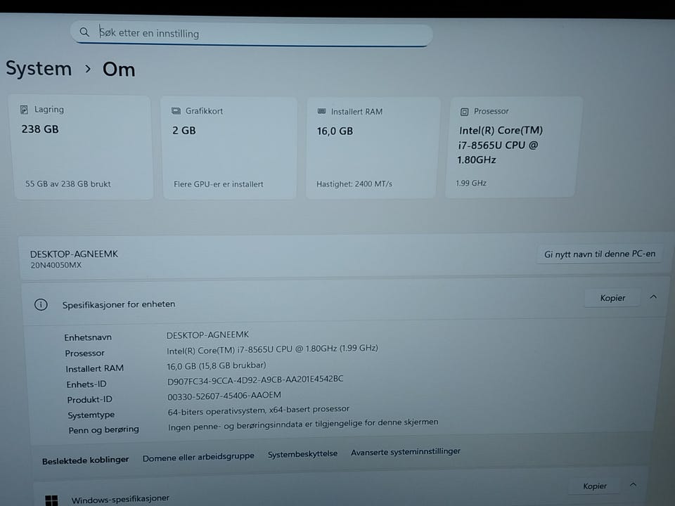Select 'Hastighet: 2400 MT/s' text
This screenshot has width=675, height=506.
point(354,183)
